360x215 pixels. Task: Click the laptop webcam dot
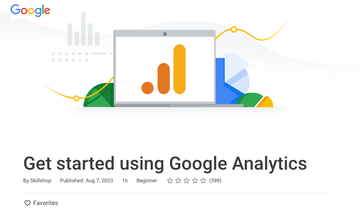coord(165,34)
